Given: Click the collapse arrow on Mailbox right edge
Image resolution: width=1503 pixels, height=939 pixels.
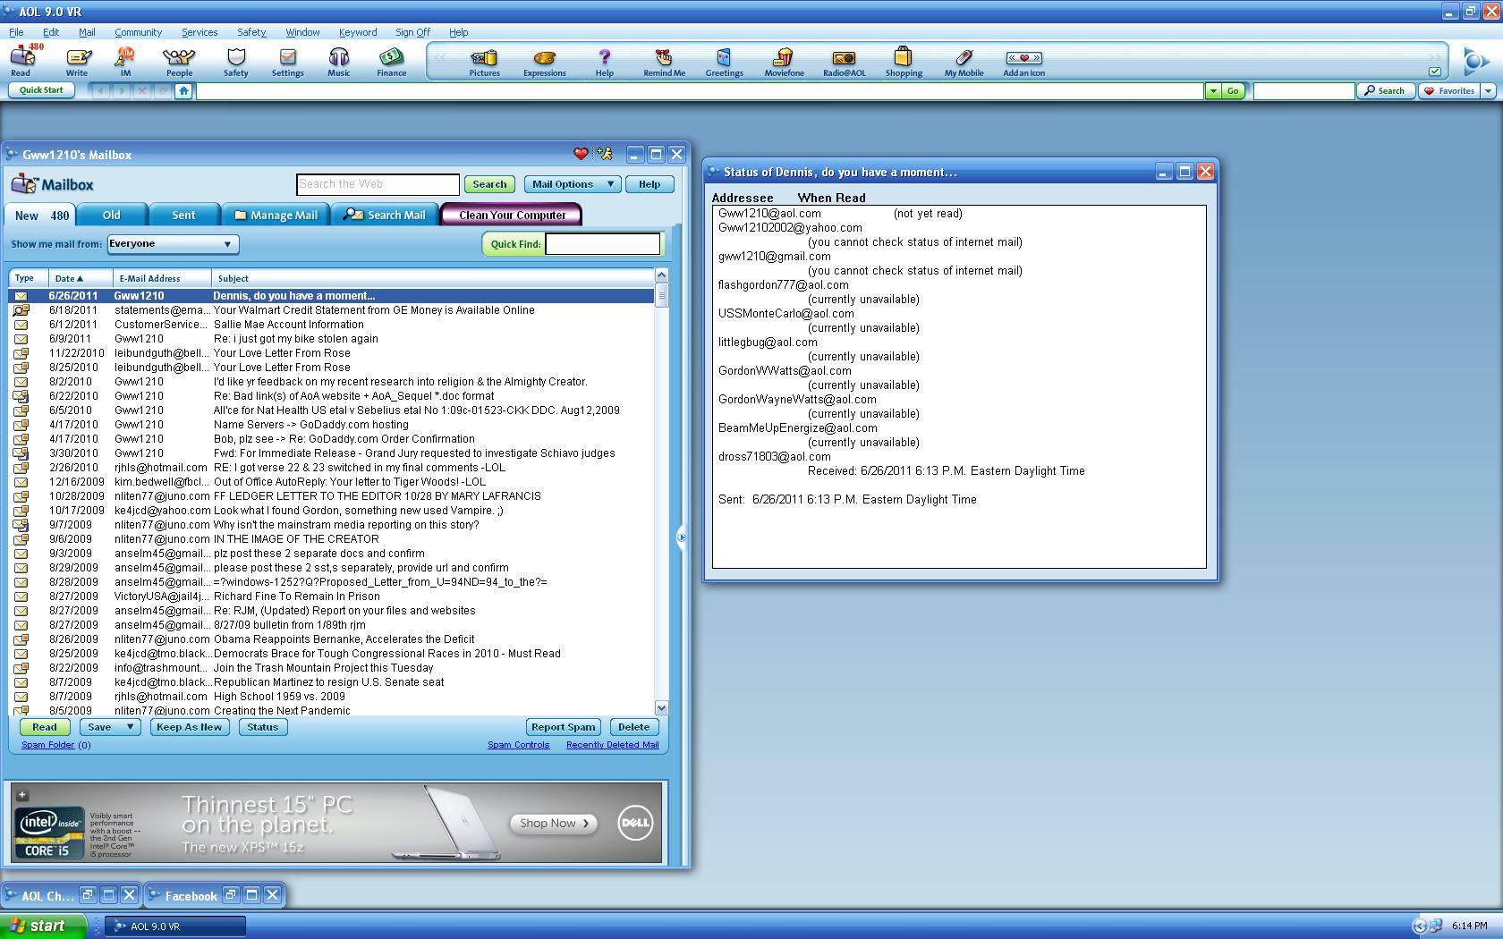Looking at the screenshot, I should [681, 537].
